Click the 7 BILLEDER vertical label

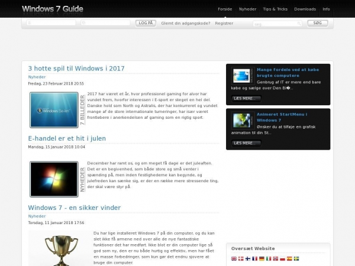point(82,110)
